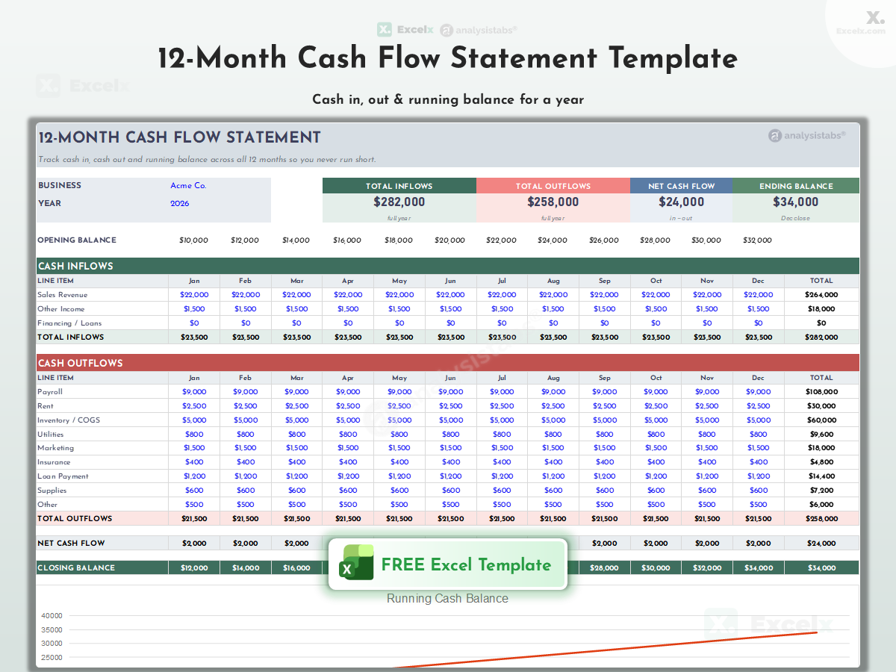The height and width of the screenshot is (672, 896).
Task: Click the NET CASH FLOW row label
Action: pos(72,543)
